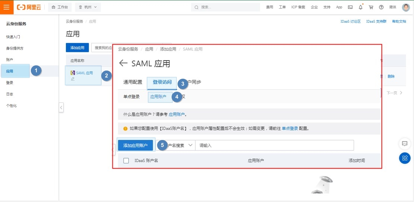
Task: Click the help question mark icon
Action: tap(381, 7)
